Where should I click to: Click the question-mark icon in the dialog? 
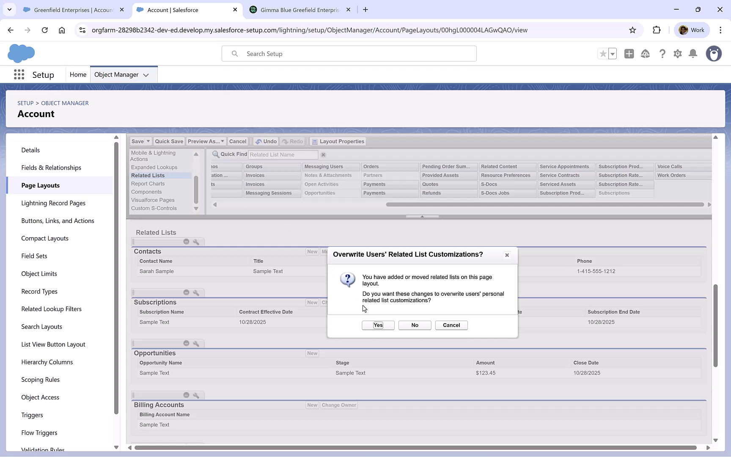[347, 279]
